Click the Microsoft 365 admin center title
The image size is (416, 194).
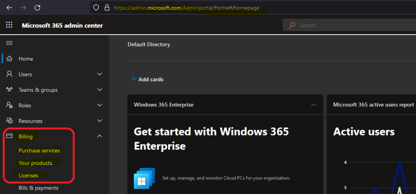[x=62, y=26]
